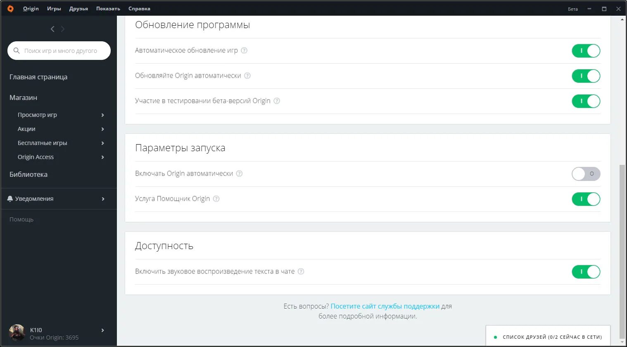
Task: Click the search magnifier icon
Action: [x=17, y=50]
